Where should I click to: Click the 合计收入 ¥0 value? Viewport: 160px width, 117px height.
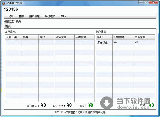(43, 105)
